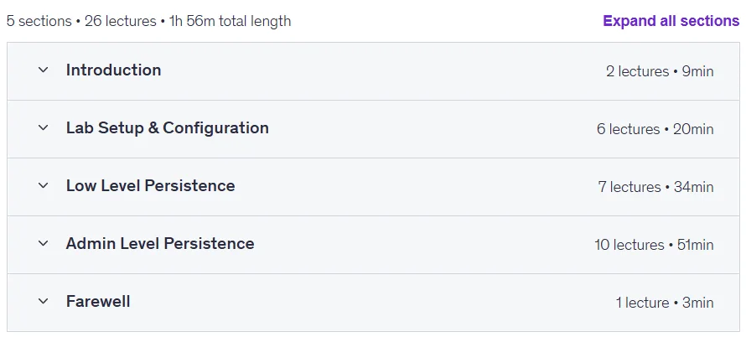
Task: Click the '1 lecture • 3min' label
Action: pyautogui.click(x=665, y=303)
